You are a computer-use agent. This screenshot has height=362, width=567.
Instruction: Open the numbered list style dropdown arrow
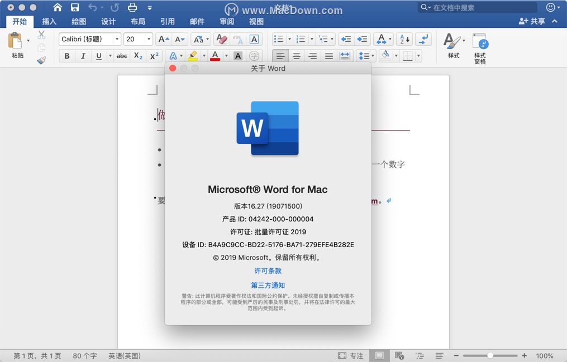(x=312, y=39)
